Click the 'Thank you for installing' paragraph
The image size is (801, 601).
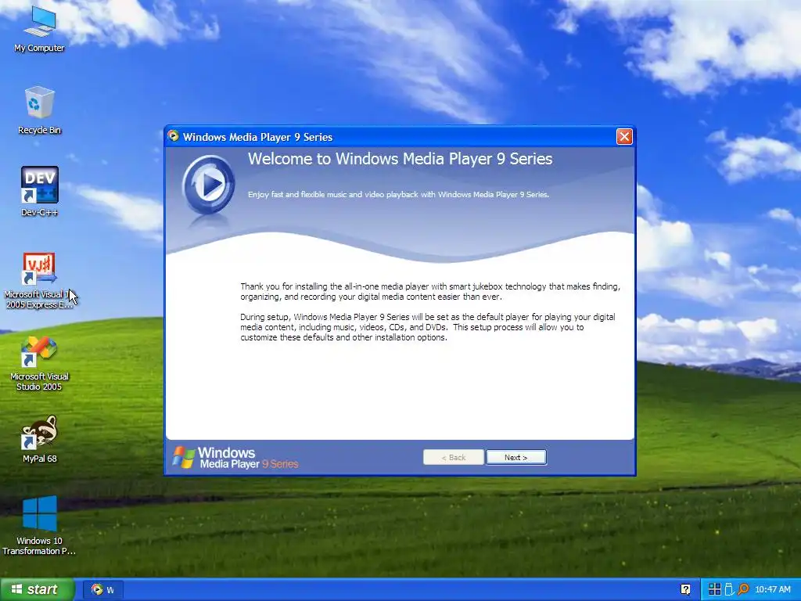(x=430, y=291)
